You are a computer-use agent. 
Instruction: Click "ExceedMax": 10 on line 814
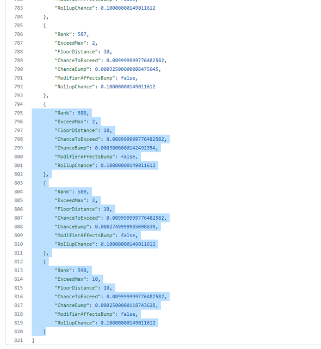(76, 279)
